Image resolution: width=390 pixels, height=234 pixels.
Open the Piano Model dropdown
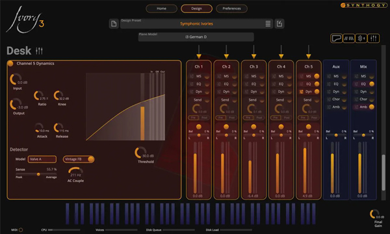[x=196, y=37]
